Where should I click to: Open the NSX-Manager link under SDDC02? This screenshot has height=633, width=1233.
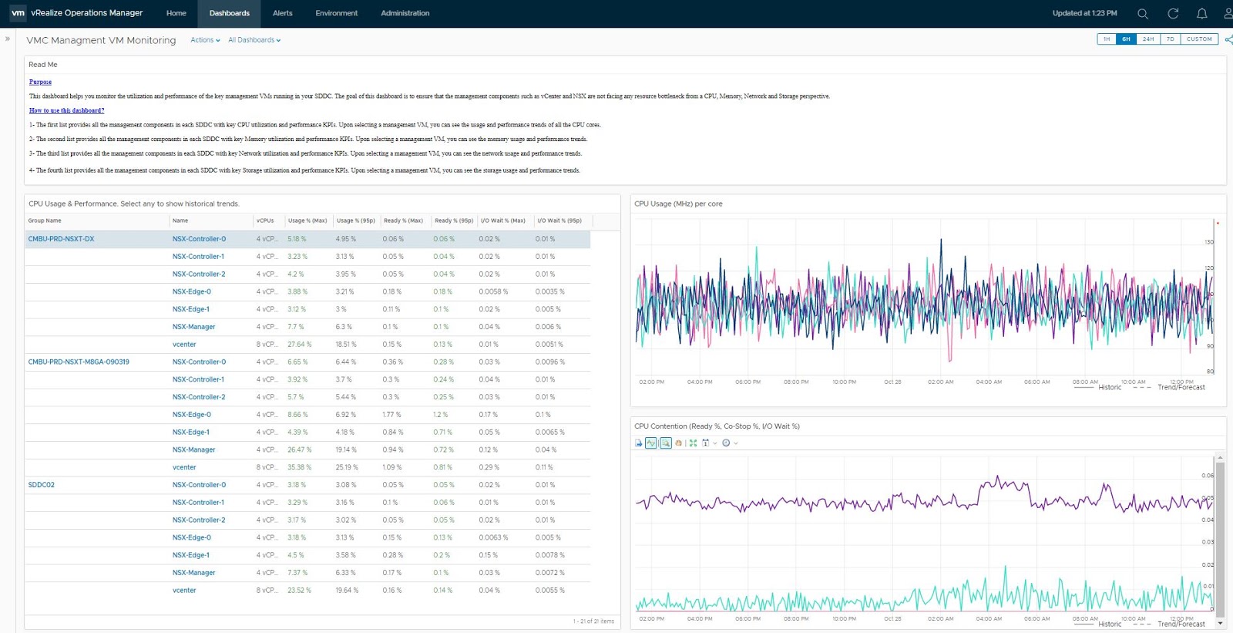193,573
